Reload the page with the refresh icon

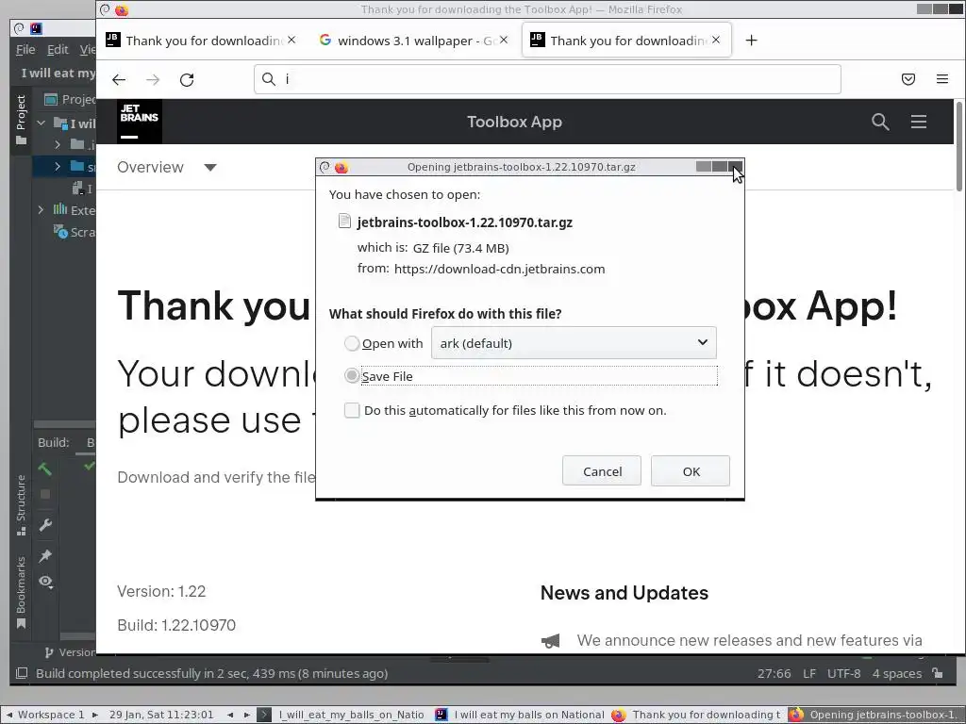187,79
